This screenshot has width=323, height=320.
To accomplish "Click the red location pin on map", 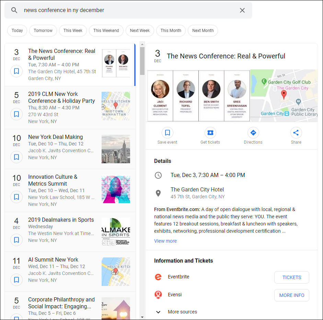I will tap(284, 95).
